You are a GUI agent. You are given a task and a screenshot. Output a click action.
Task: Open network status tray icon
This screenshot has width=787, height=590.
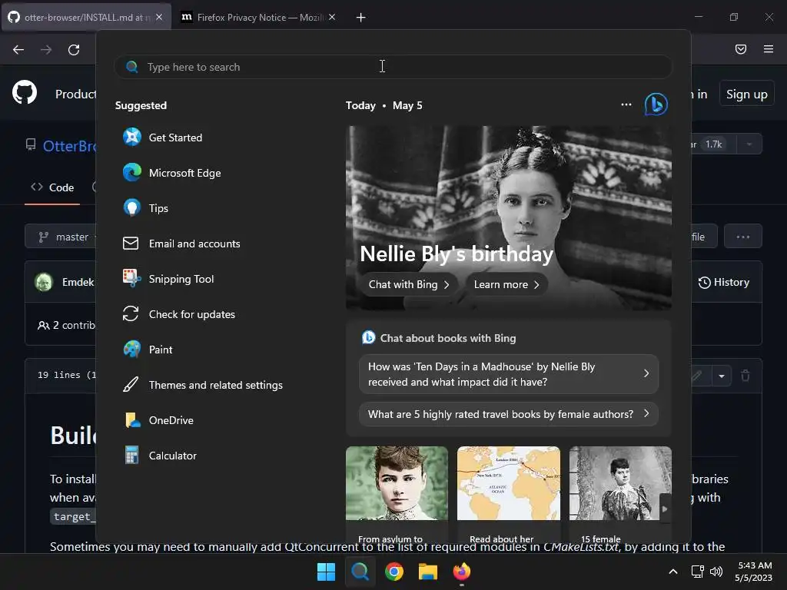coord(697,572)
